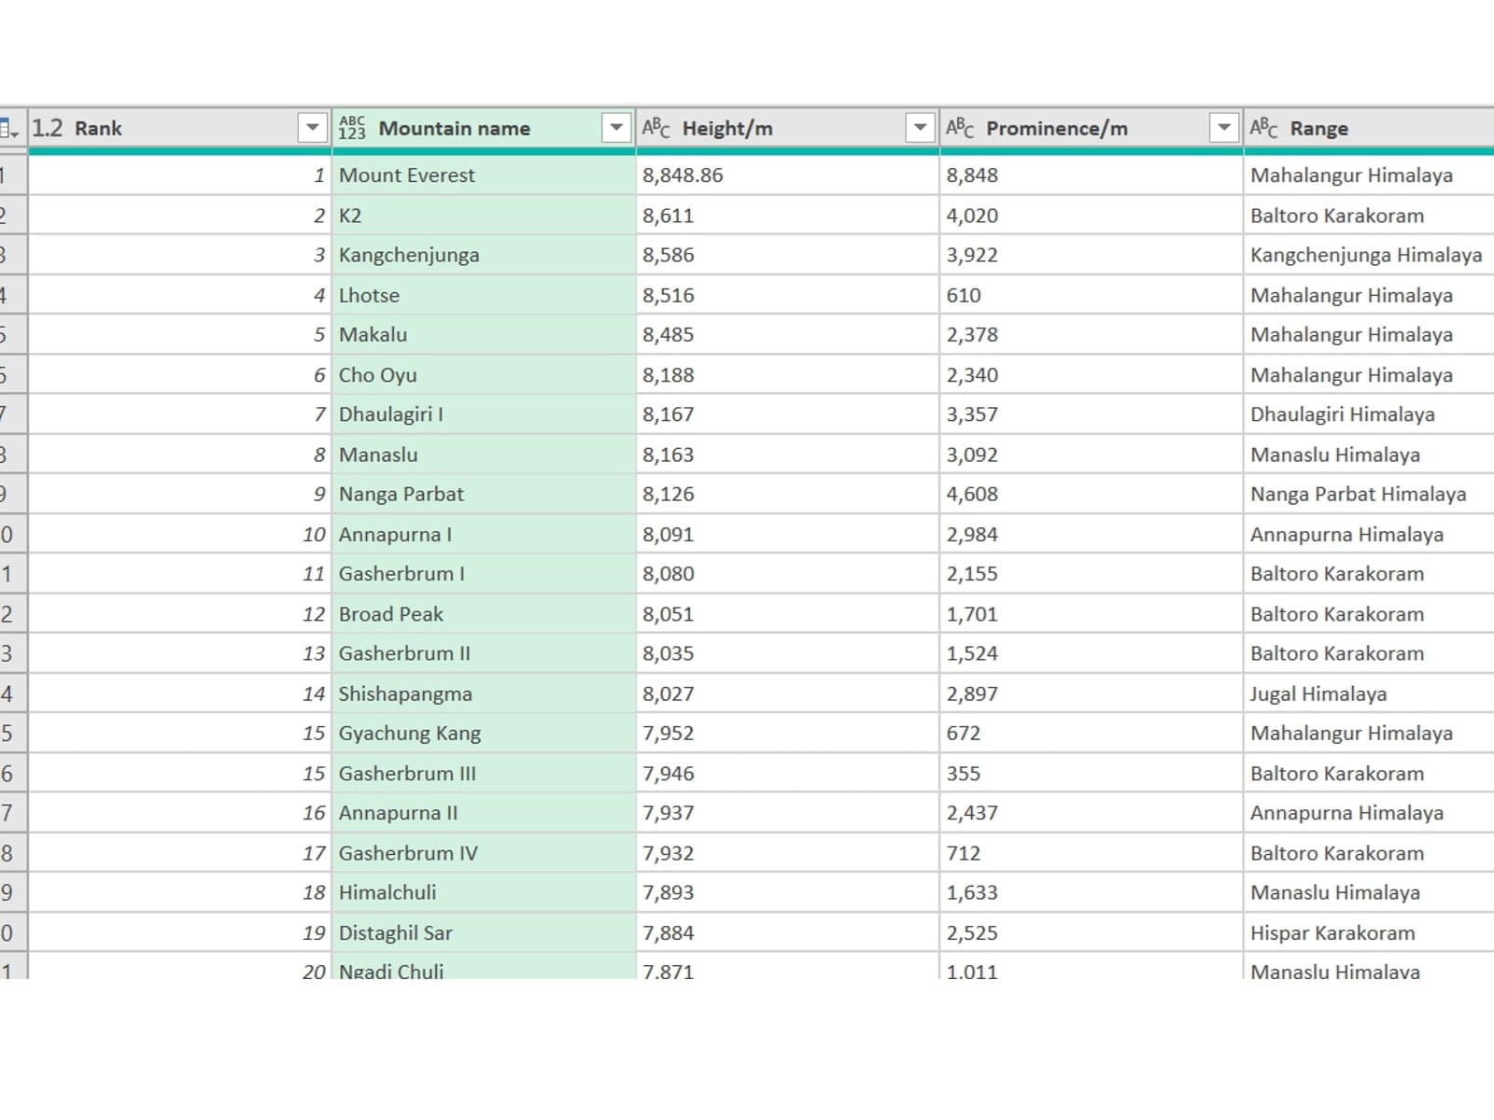This screenshot has width=1494, height=1120.
Task: Click the ABC123 data type icon for Mountain name
Action: point(352,128)
